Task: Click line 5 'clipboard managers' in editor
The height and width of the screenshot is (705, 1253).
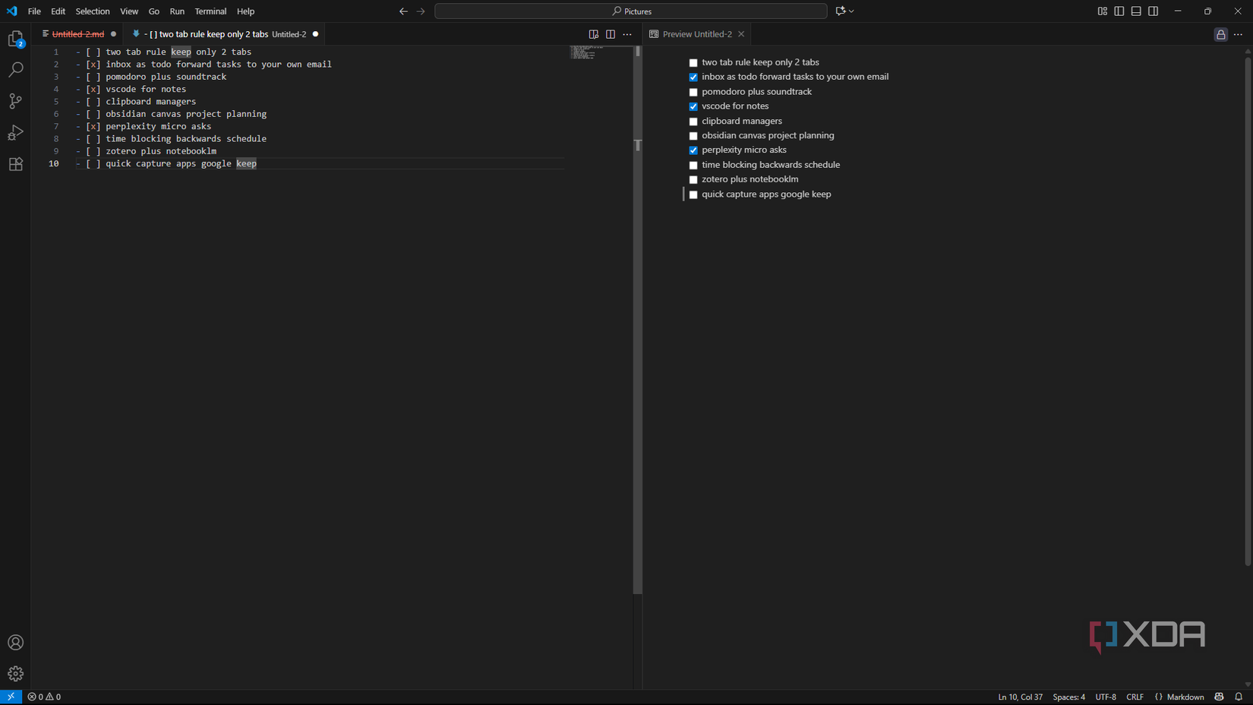Action: (x=150, y=102)
